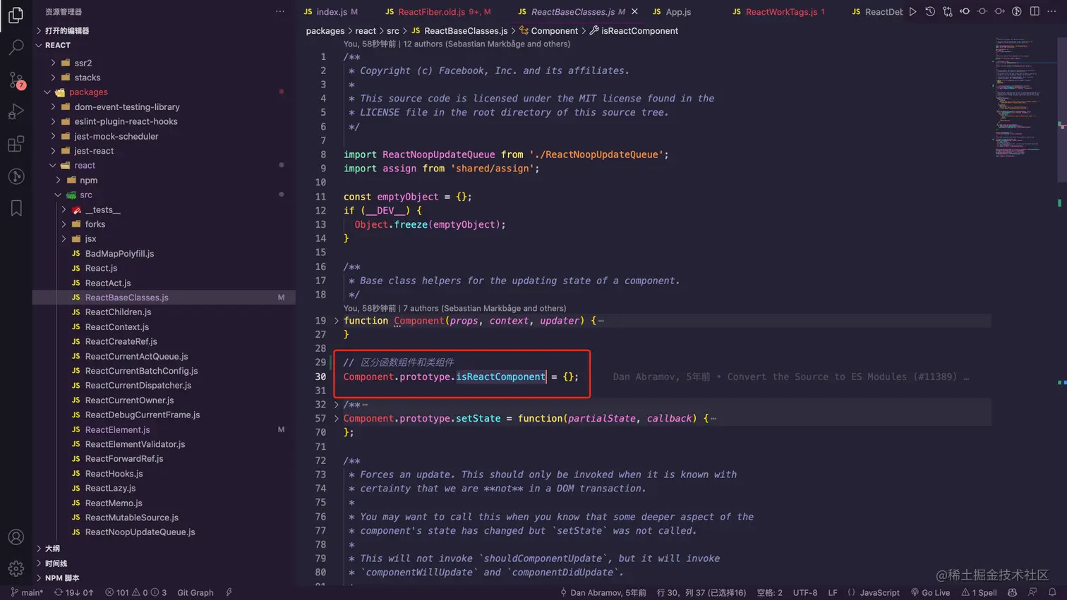
Task: Open Explorer panel ellipsis menu
Action: [x=280, y=11]
